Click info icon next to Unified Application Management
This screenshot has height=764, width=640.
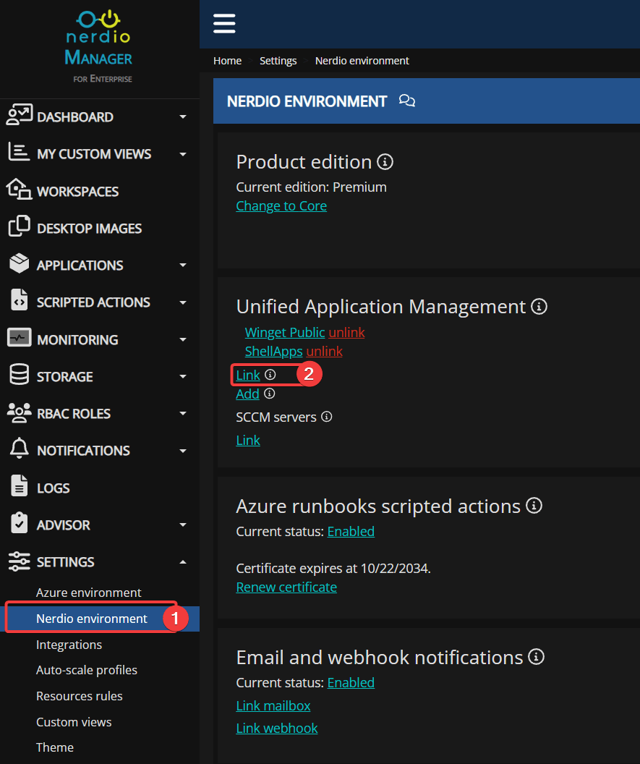(539, 307)
